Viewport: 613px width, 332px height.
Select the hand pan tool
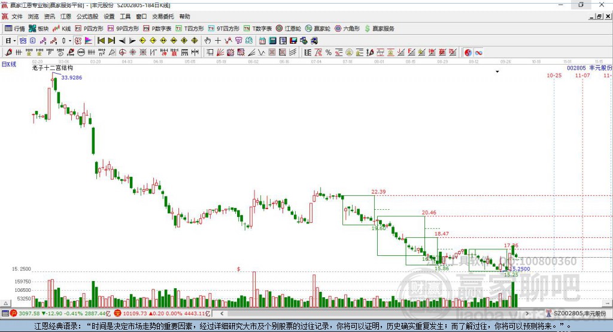[x=207, y=41]
